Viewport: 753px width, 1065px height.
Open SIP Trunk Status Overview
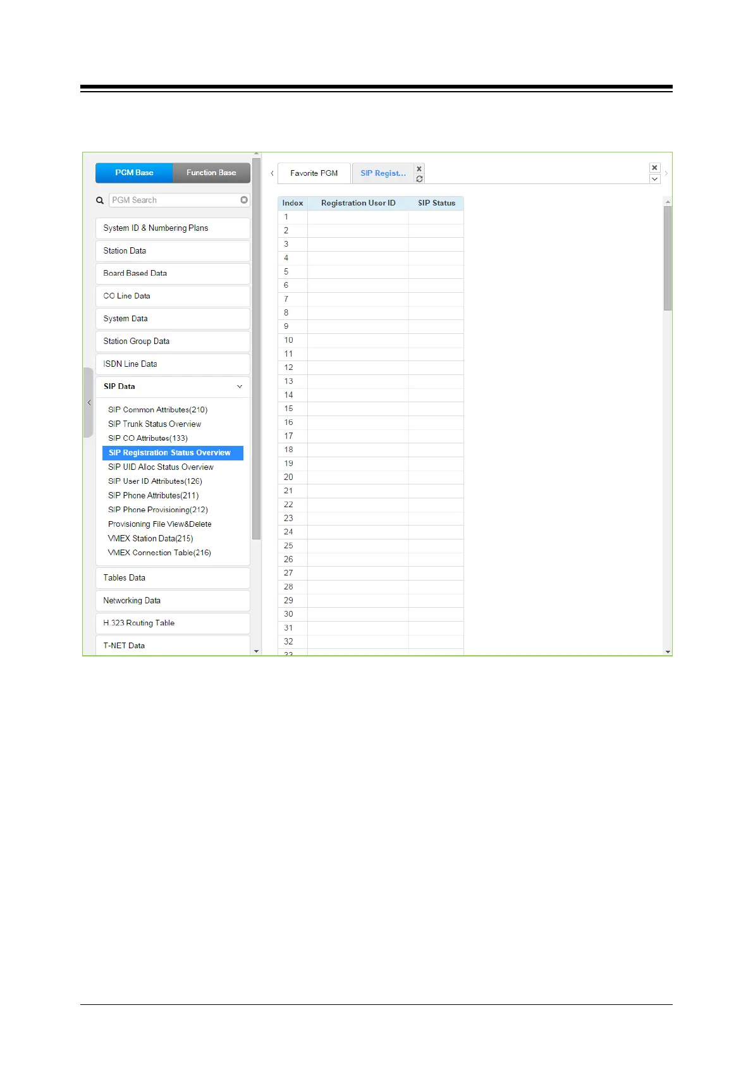coord(154,424)
